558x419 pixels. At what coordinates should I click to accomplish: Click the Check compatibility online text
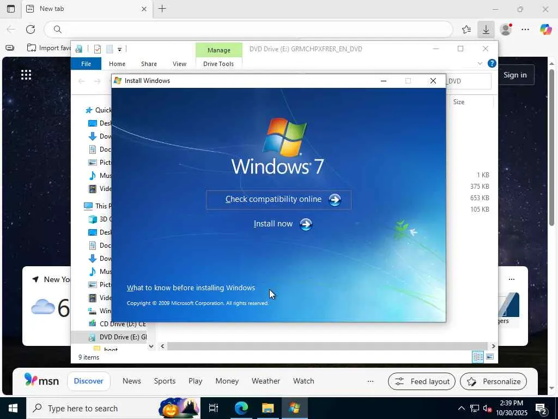coord(274,199)
